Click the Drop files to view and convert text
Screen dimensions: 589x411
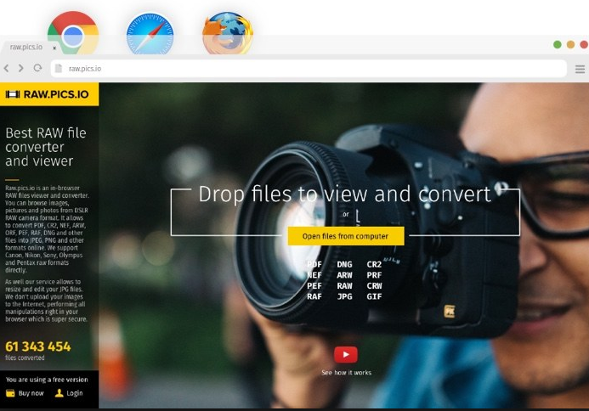pos(344,194)
